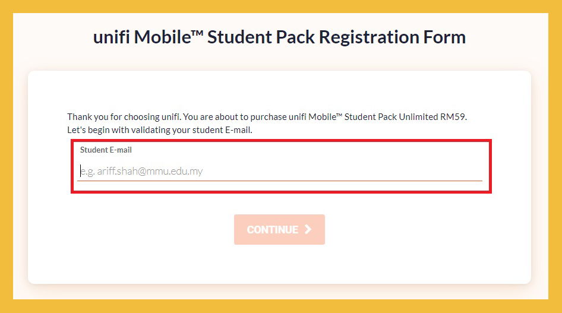Click the "unifi Mobile" text in the heading
This screenshot has height=313, width=562.
point(140,37)
